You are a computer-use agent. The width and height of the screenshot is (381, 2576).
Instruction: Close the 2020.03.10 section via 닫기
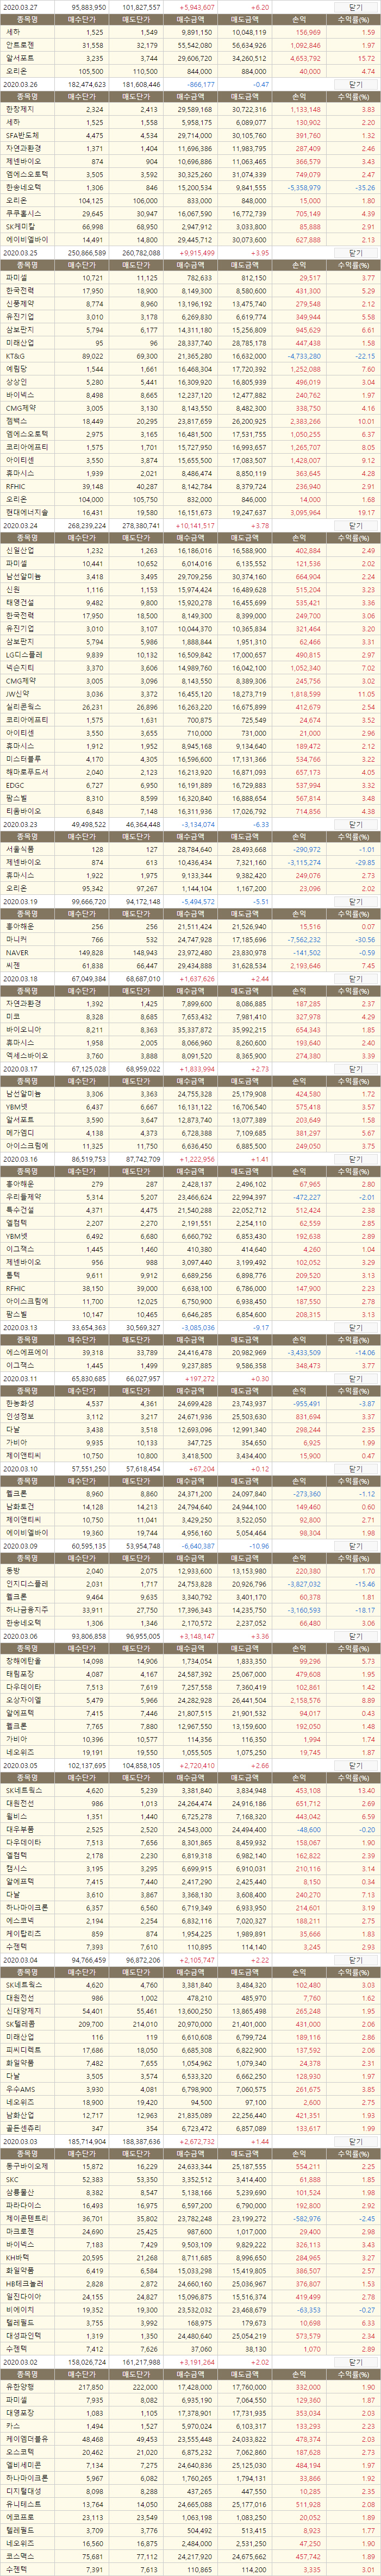(x=355, y=1468)
